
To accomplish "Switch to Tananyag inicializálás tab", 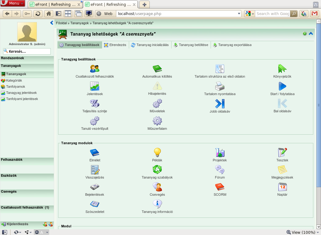I will [150, 45].
